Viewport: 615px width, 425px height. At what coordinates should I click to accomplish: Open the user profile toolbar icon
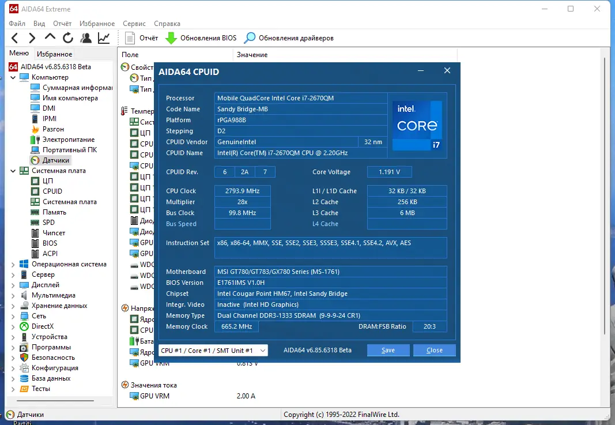(86, 38)
